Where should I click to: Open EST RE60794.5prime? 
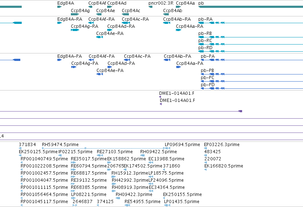click(89, 166)
